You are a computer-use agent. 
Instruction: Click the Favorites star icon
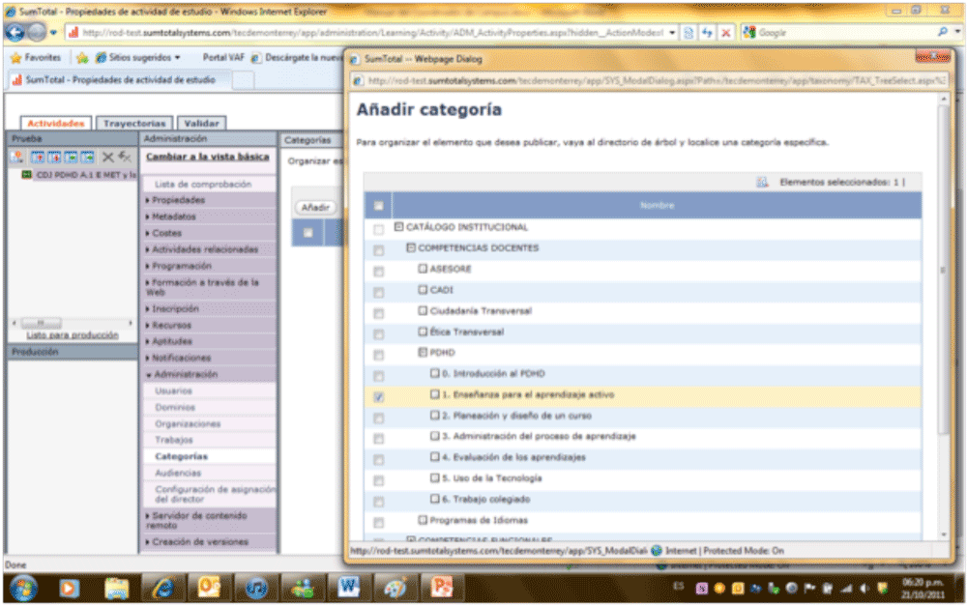16,58
